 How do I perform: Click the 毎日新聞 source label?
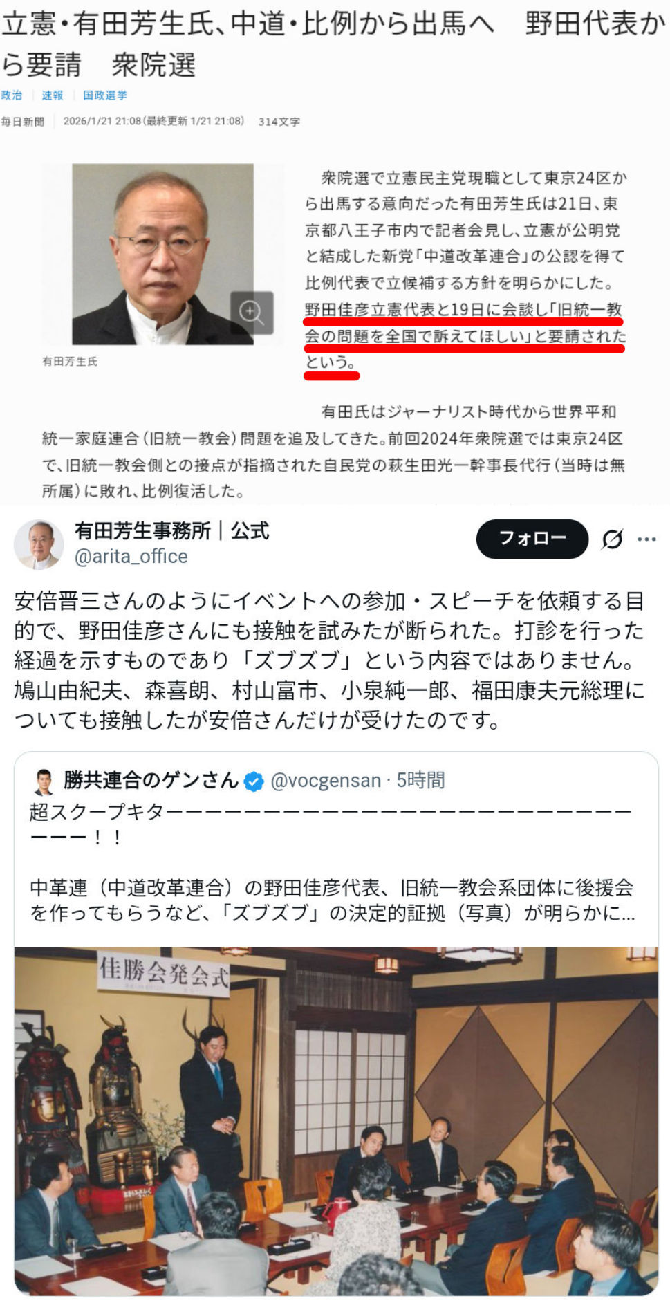pyautogui.click(x=23, y=122)
